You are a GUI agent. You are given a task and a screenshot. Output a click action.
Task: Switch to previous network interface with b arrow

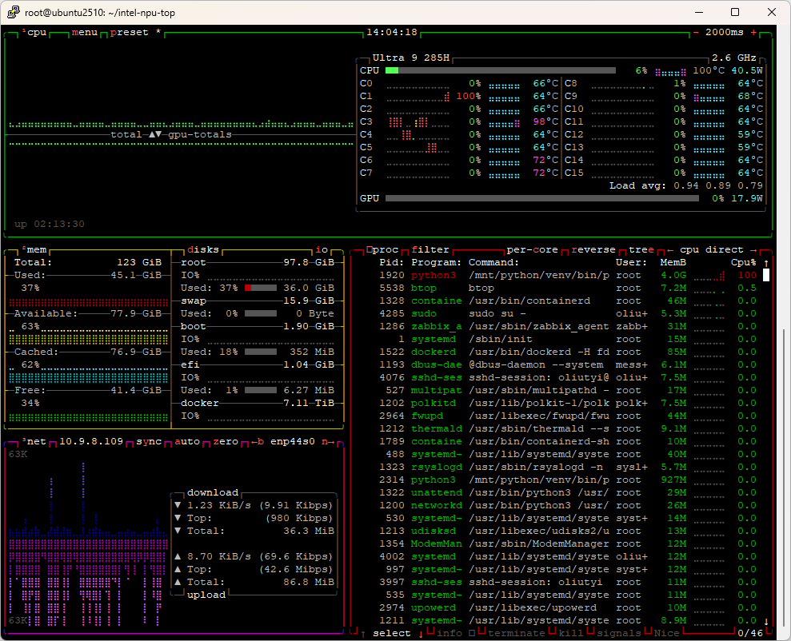pos(258,442)
